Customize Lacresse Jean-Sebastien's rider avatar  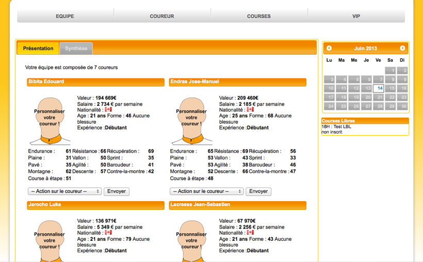click(x=191, y=241)
